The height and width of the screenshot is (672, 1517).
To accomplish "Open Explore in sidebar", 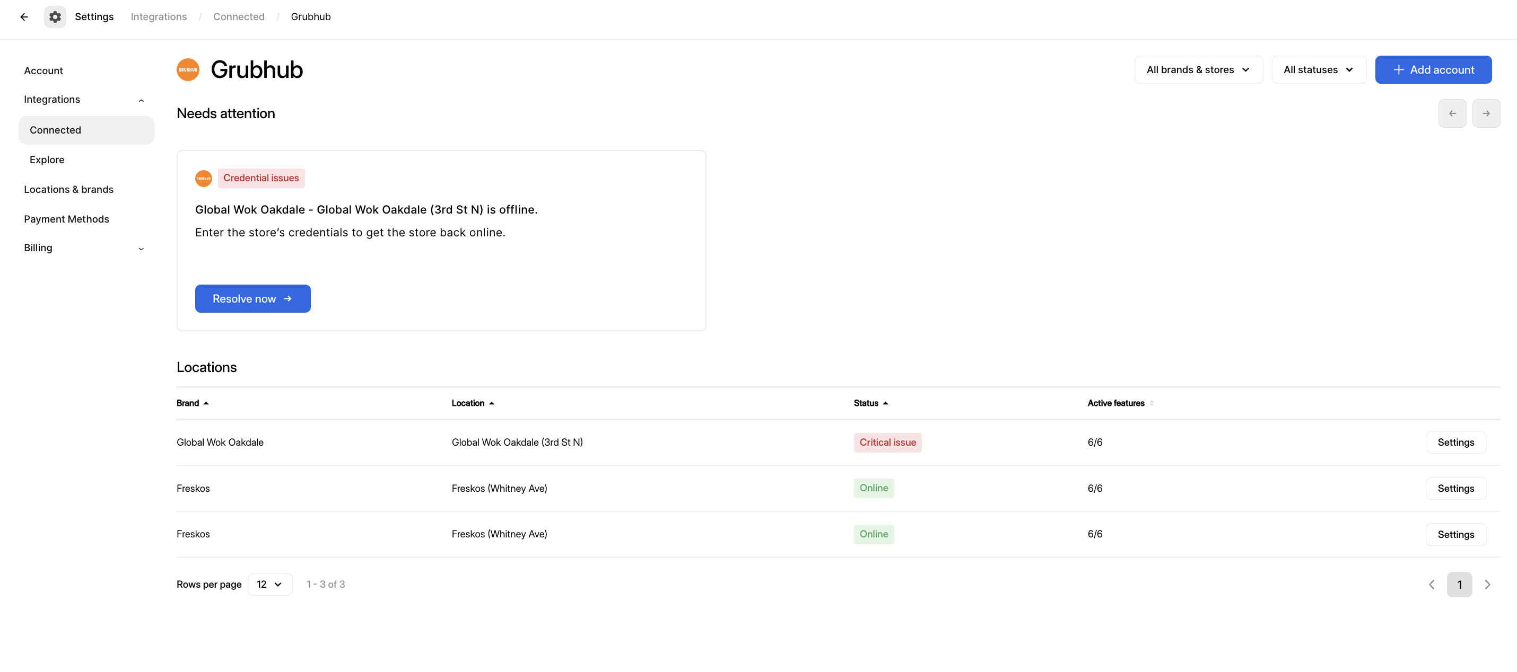I will [47, 160].
